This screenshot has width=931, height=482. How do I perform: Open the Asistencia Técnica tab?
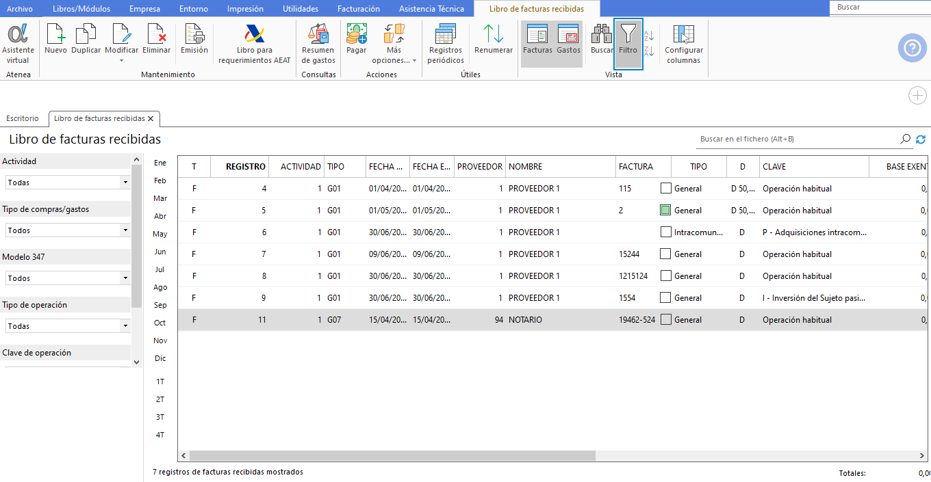[x=431, y=9]
